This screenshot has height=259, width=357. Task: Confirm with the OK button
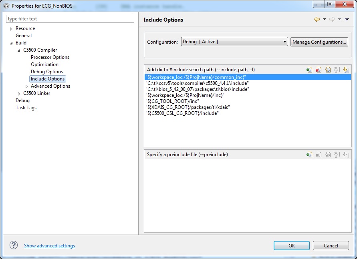pyautogui.click(x=291, y=245)
